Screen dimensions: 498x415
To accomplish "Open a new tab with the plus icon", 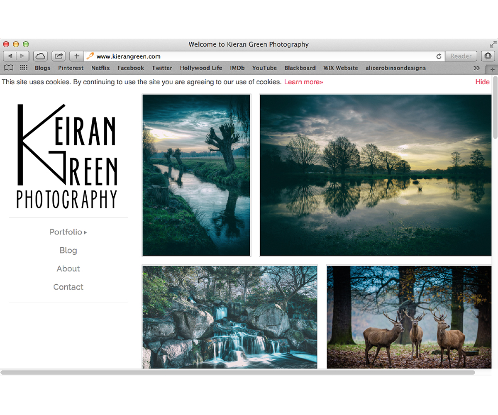I will 76,56.
